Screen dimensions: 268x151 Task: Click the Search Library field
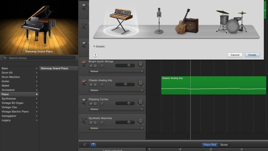(39, 58)
